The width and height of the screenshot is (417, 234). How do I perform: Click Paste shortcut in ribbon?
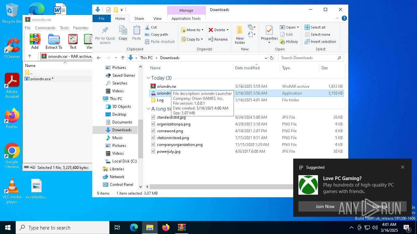click(160, 42)
